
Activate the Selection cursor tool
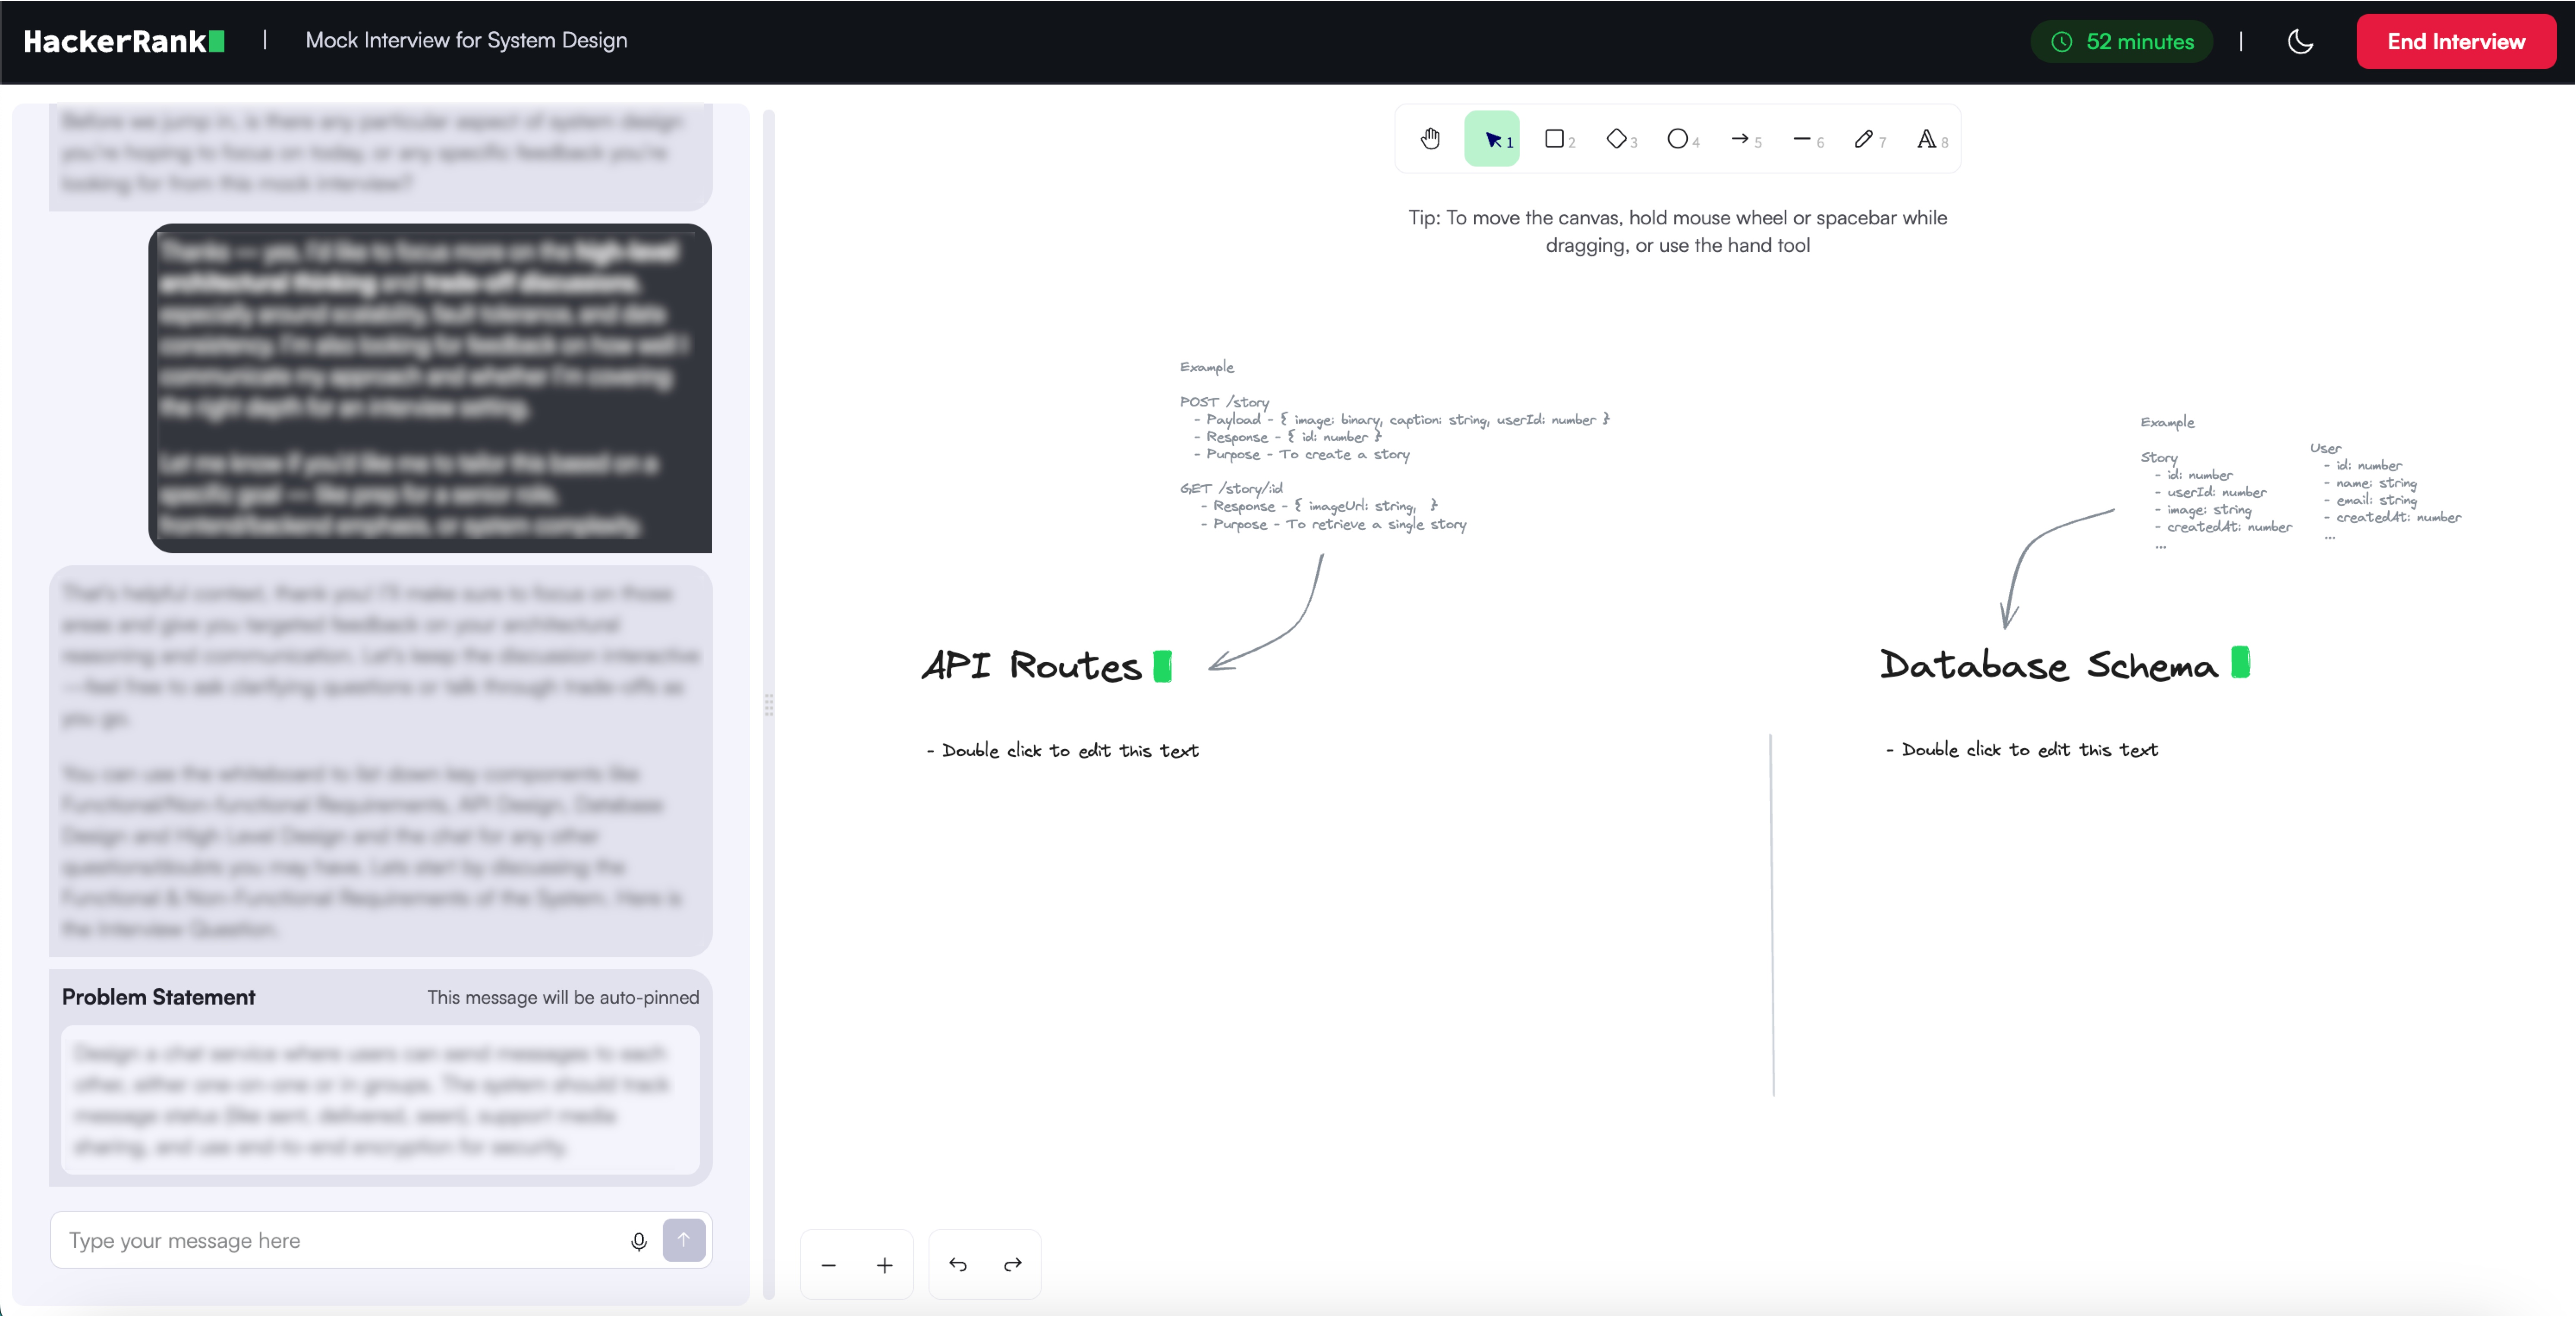(1493, 139)
